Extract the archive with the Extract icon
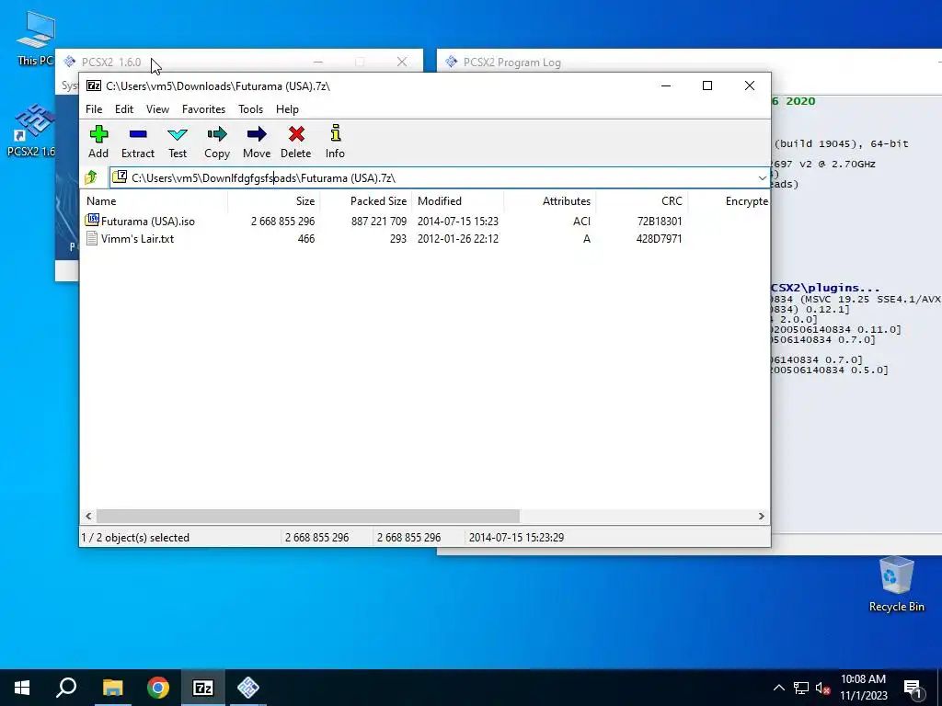 point(138,134)
